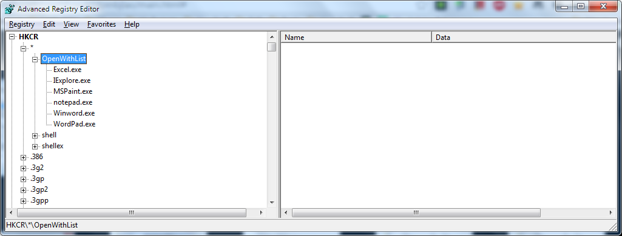
Task: Expand the .386 key
Action: [x=23, y=157]
